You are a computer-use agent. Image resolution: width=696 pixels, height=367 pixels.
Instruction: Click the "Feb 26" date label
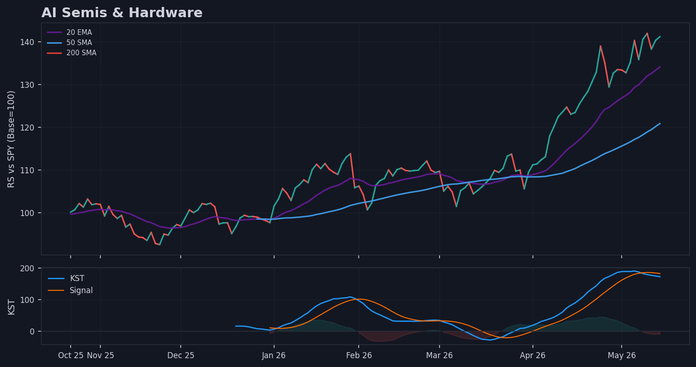coord(359,356)
